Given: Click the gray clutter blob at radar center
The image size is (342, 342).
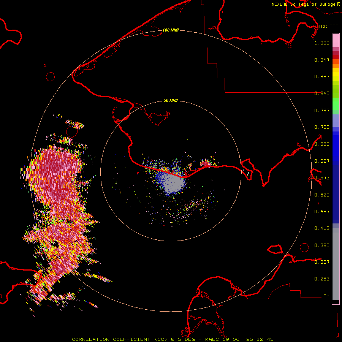Looking at the screenshot, I should 174,183.
